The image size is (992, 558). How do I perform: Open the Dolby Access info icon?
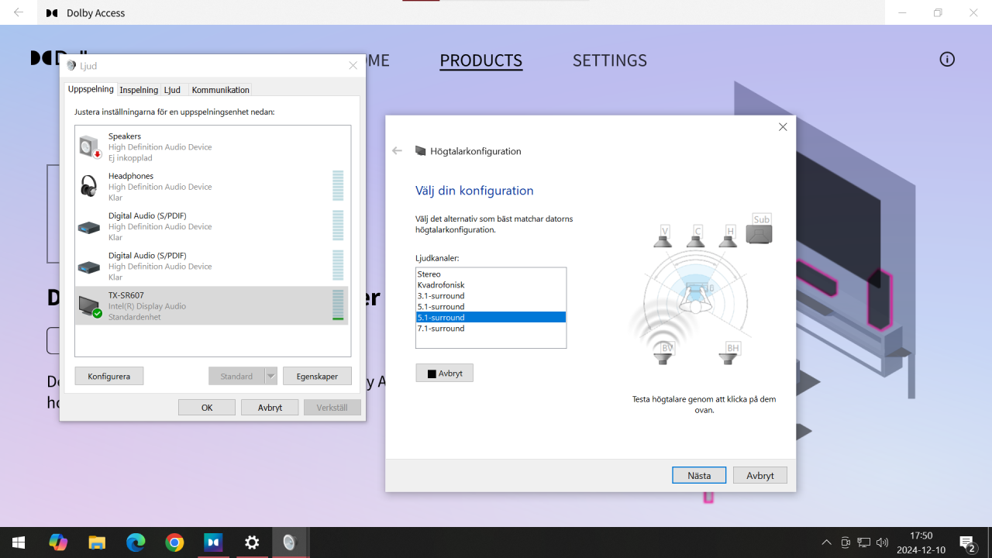tap(947, 60)
